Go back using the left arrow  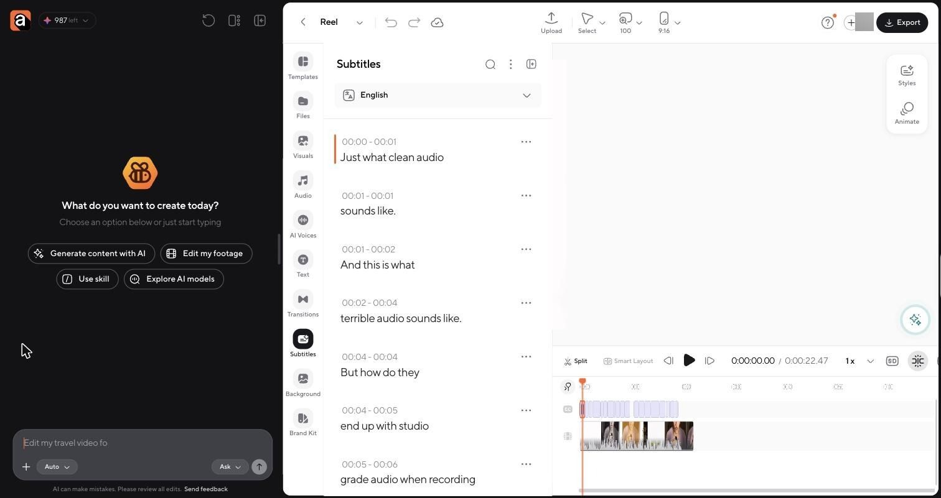tap(303, 22)
